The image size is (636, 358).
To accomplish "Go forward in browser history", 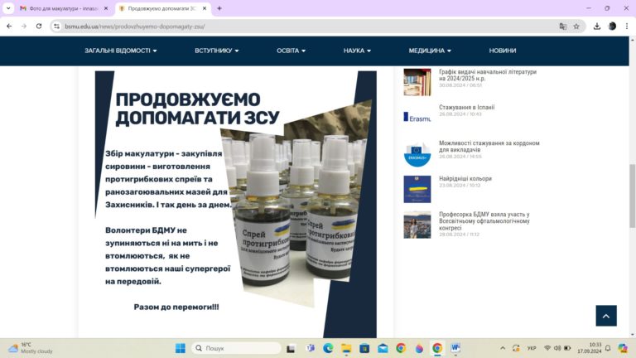I will [x=24, y=26].
